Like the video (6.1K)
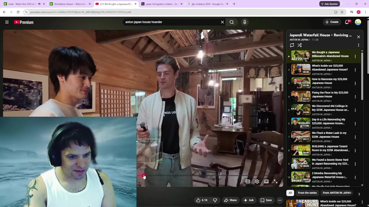The height and width of the screenshot is (207, 369). pos(202,200)
